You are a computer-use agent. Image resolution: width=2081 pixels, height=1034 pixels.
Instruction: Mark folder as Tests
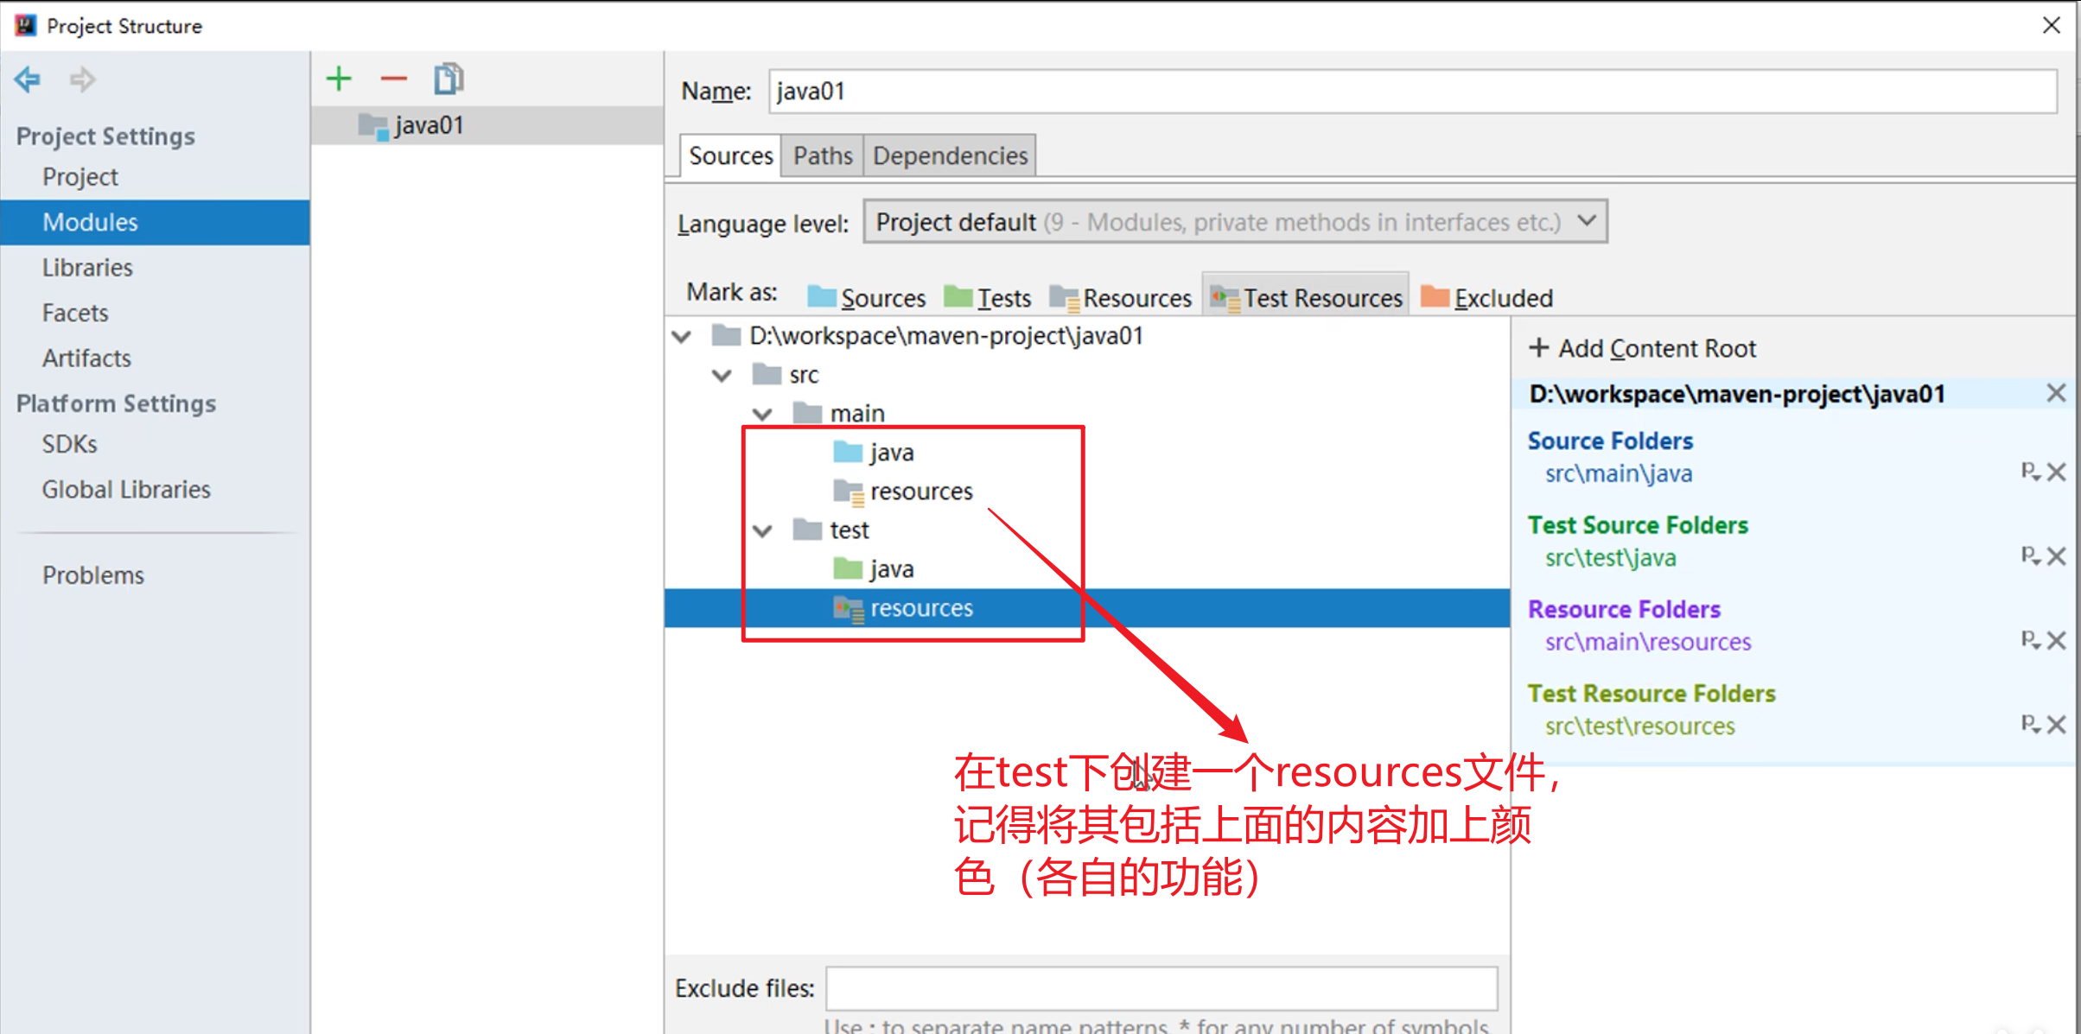[x=988, y=298]
